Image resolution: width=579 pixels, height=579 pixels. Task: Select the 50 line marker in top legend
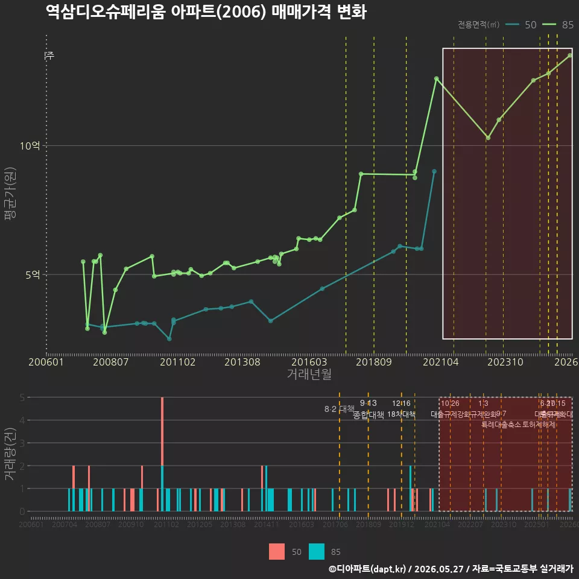tap(512, 24)
